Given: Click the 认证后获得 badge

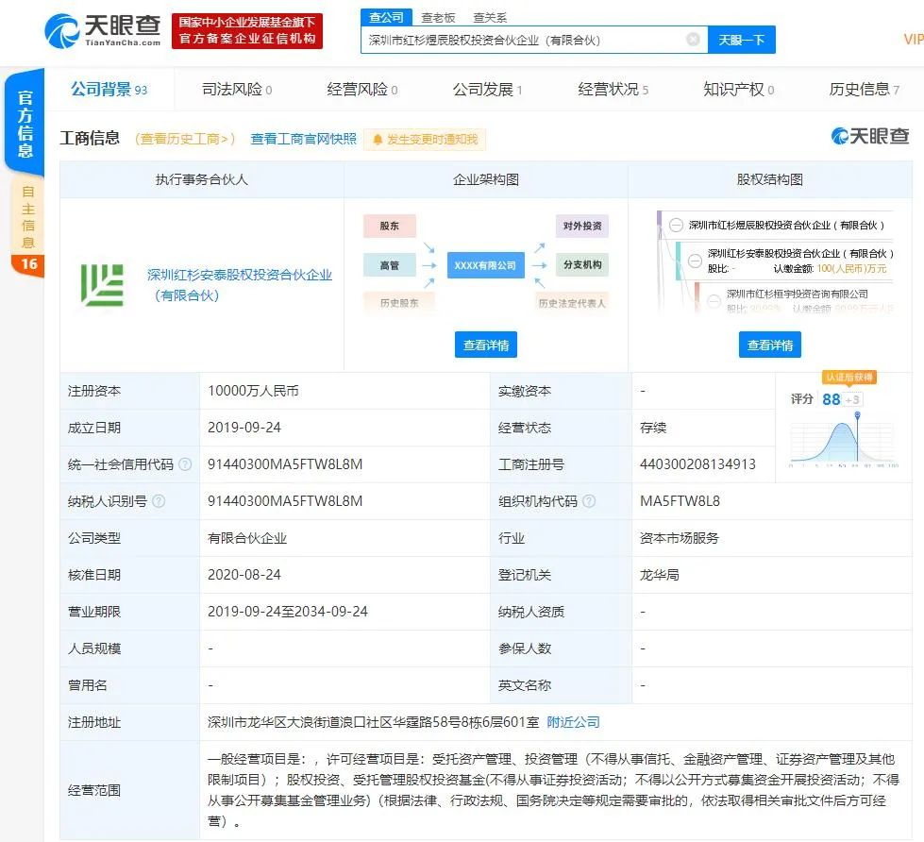Looking at the screenshot, I should [849, 377].
